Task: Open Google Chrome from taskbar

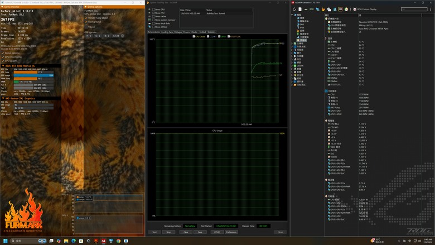Action: (x=118, y=241)
